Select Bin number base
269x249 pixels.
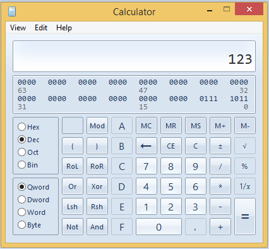click(x=28, y=165)
